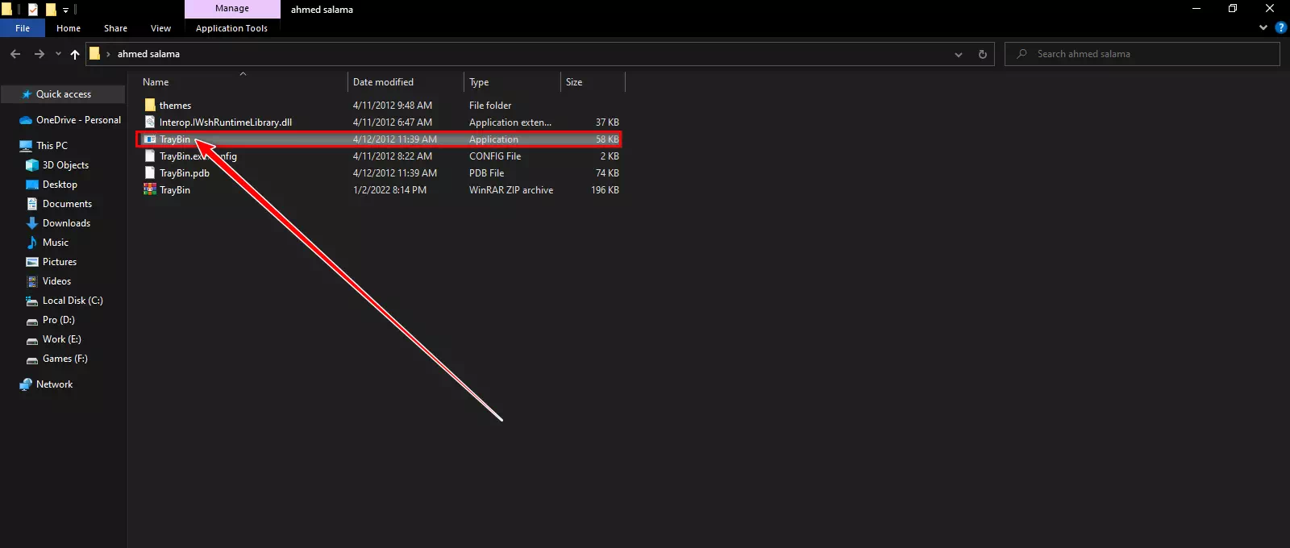Refresh the current folder view
This screenshot has width=1290, height=548.
pyautogui.click(x=982, y=54)
